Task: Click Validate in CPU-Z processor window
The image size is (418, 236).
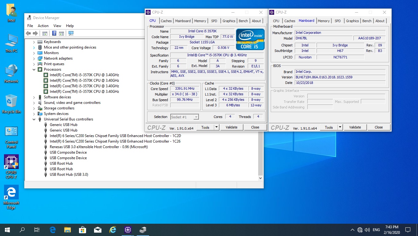Action: click(231, 127)
